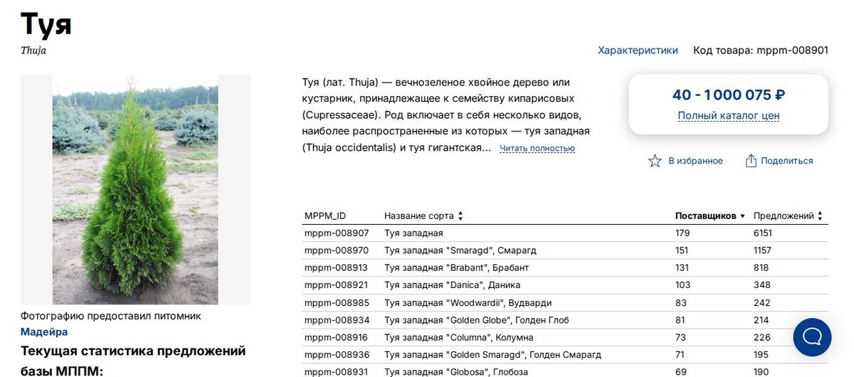The height and width of the screenshot is (377, 854).
Task: Click the MPPM_ID column header
Action: (x=325, y=216)
